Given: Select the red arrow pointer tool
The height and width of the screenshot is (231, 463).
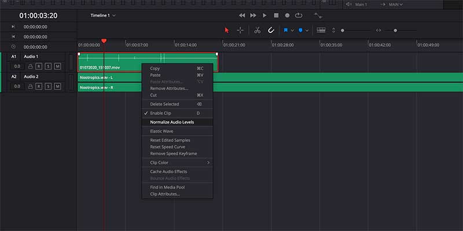Looking at the screenshot, I should pos(227,31).
